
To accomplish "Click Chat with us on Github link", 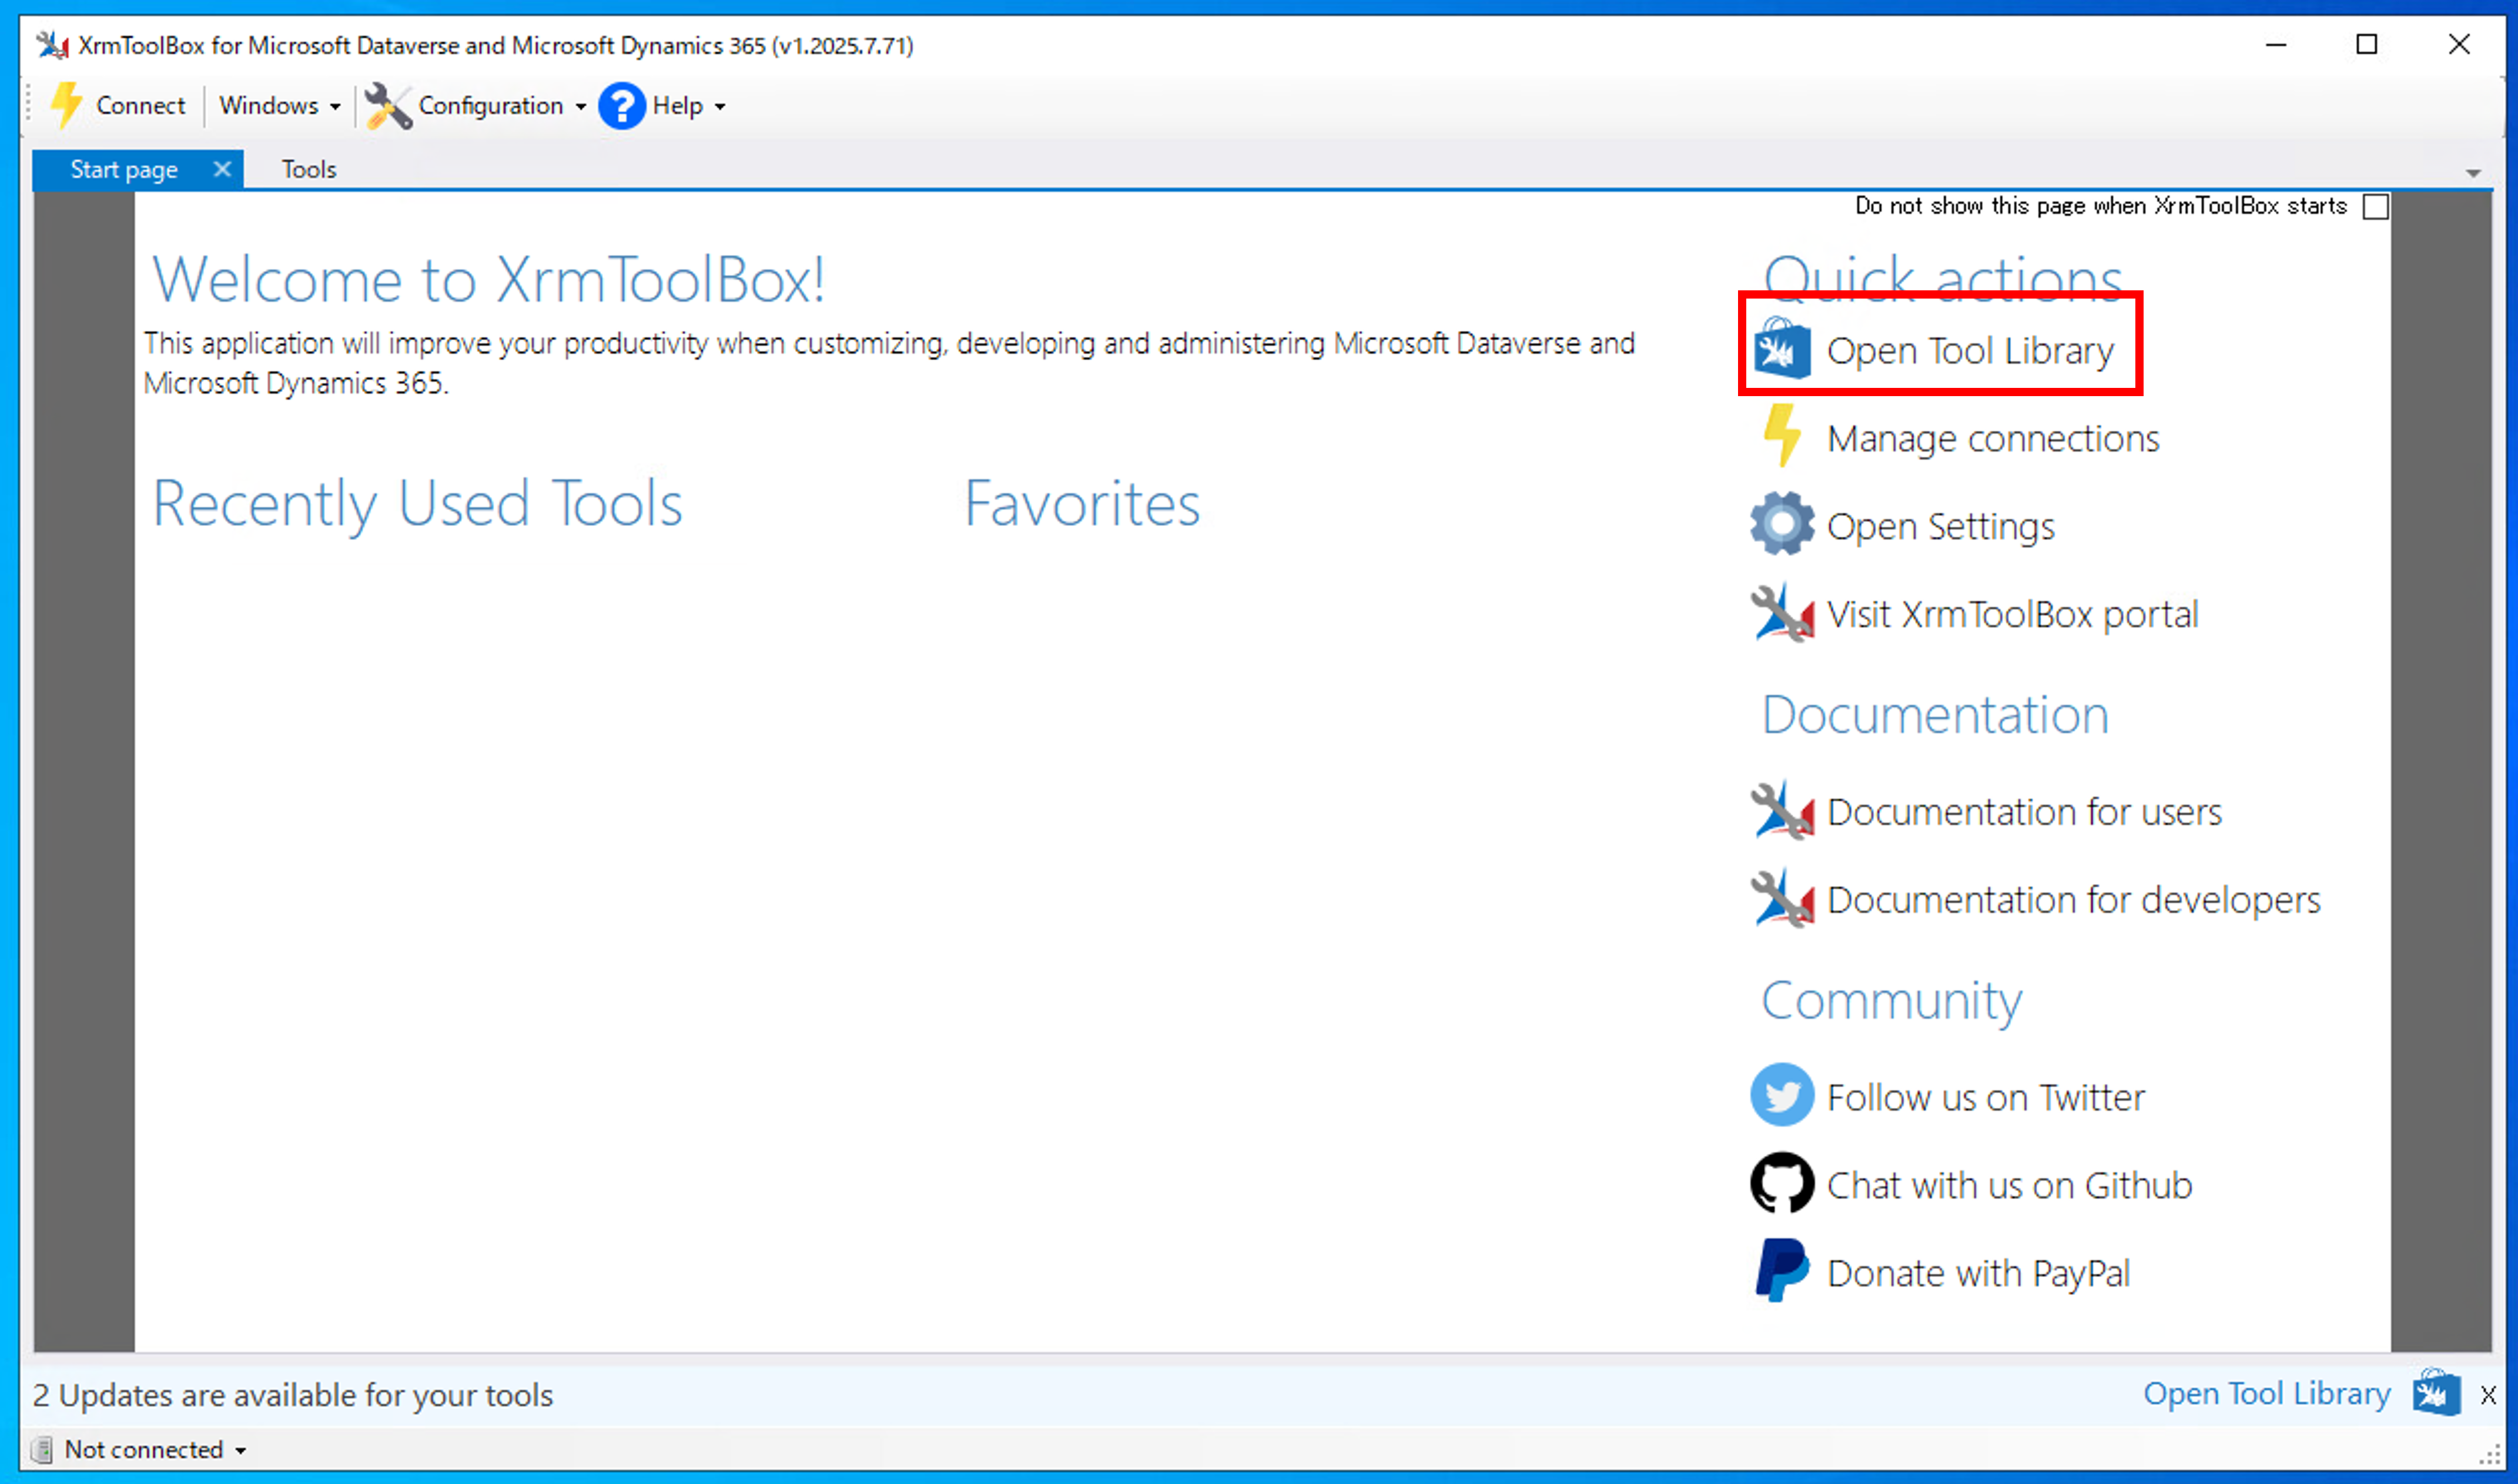I will pos(2009,1185).
